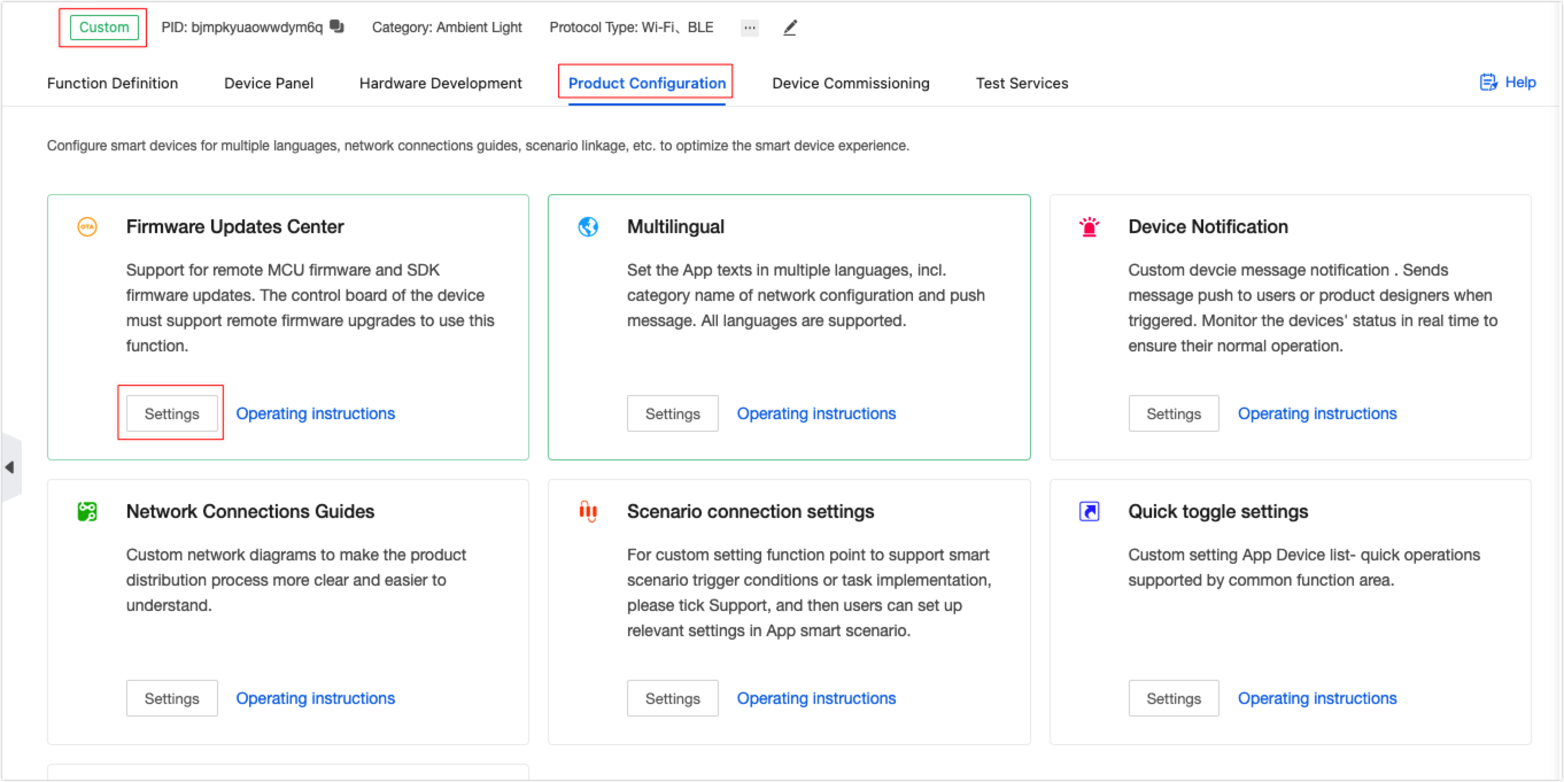Open the Help link
The width and height of the screenshot is (1564, 782).
pos(1520,82)
